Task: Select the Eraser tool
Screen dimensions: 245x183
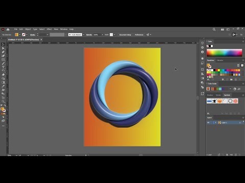Action: click(3, 75)
